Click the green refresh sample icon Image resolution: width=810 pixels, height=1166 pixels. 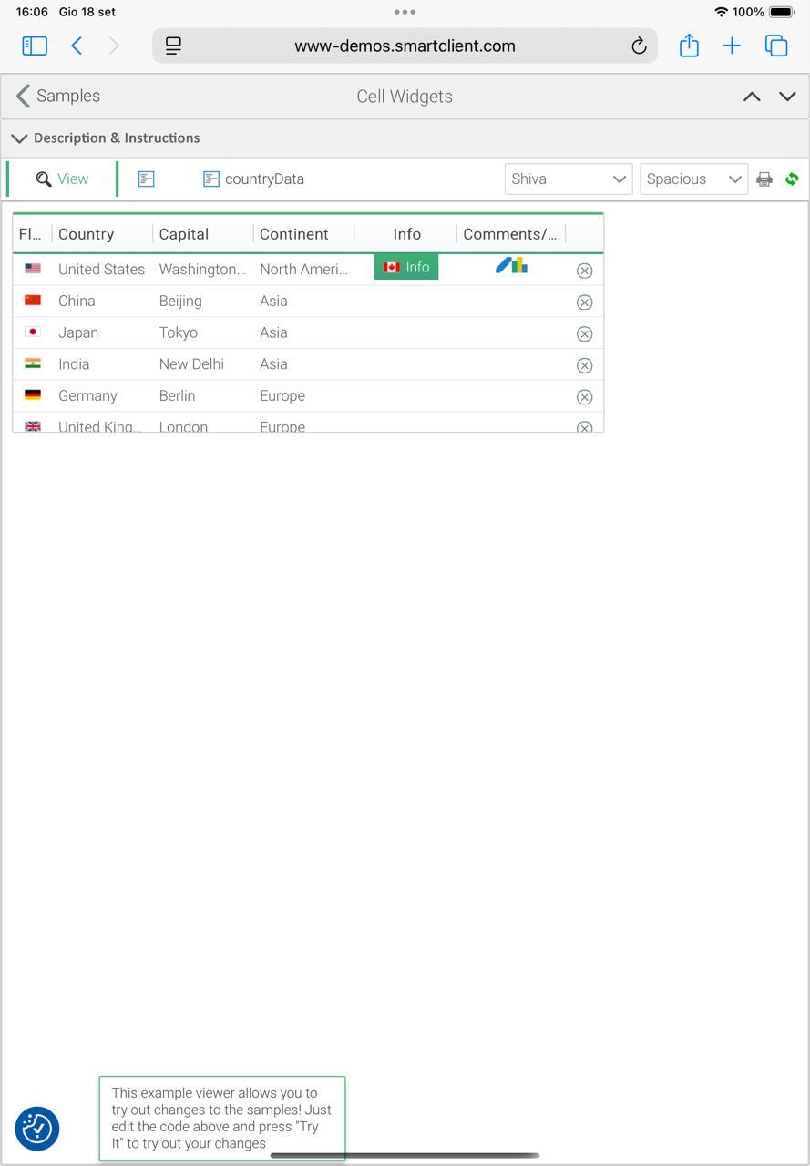coord(792,179)
